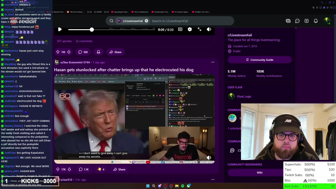Image resolution: width=336 pixels, height=189 pixels.
Task: Mute the Hasan clip's volume icon
Action: [x=209, y=158]
